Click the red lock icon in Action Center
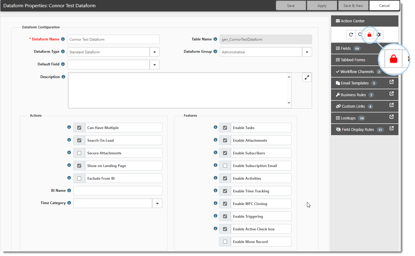 coord(369,35)
